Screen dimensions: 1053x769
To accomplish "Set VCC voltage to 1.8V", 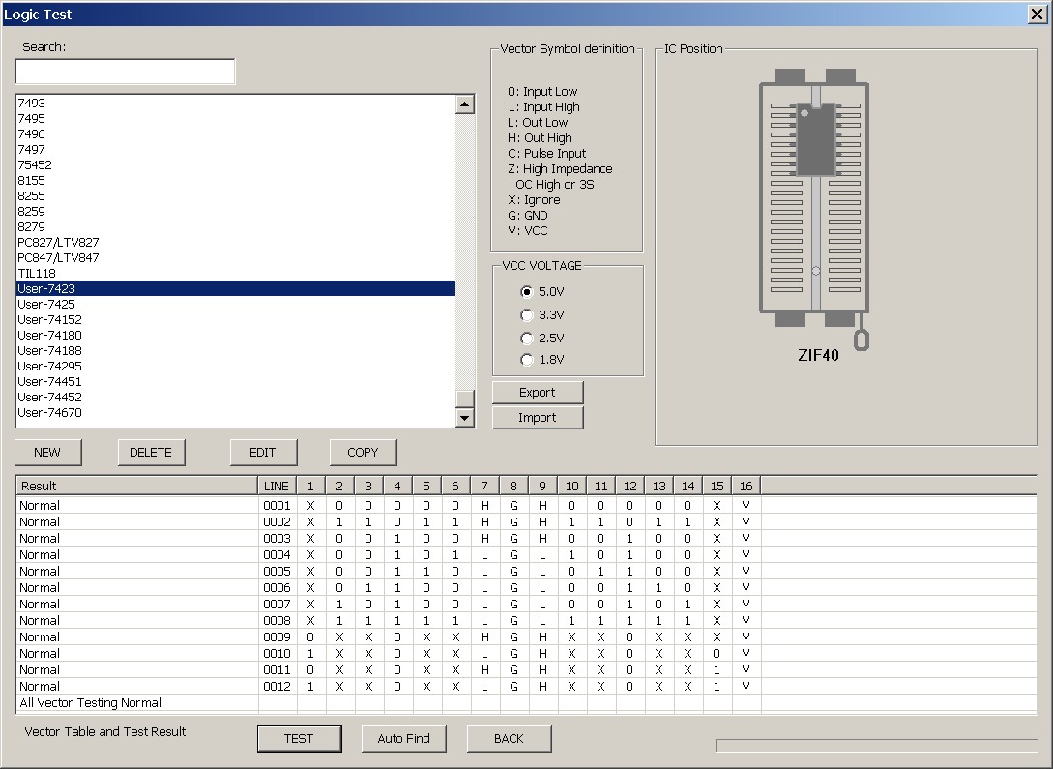I will coord(527,360).
